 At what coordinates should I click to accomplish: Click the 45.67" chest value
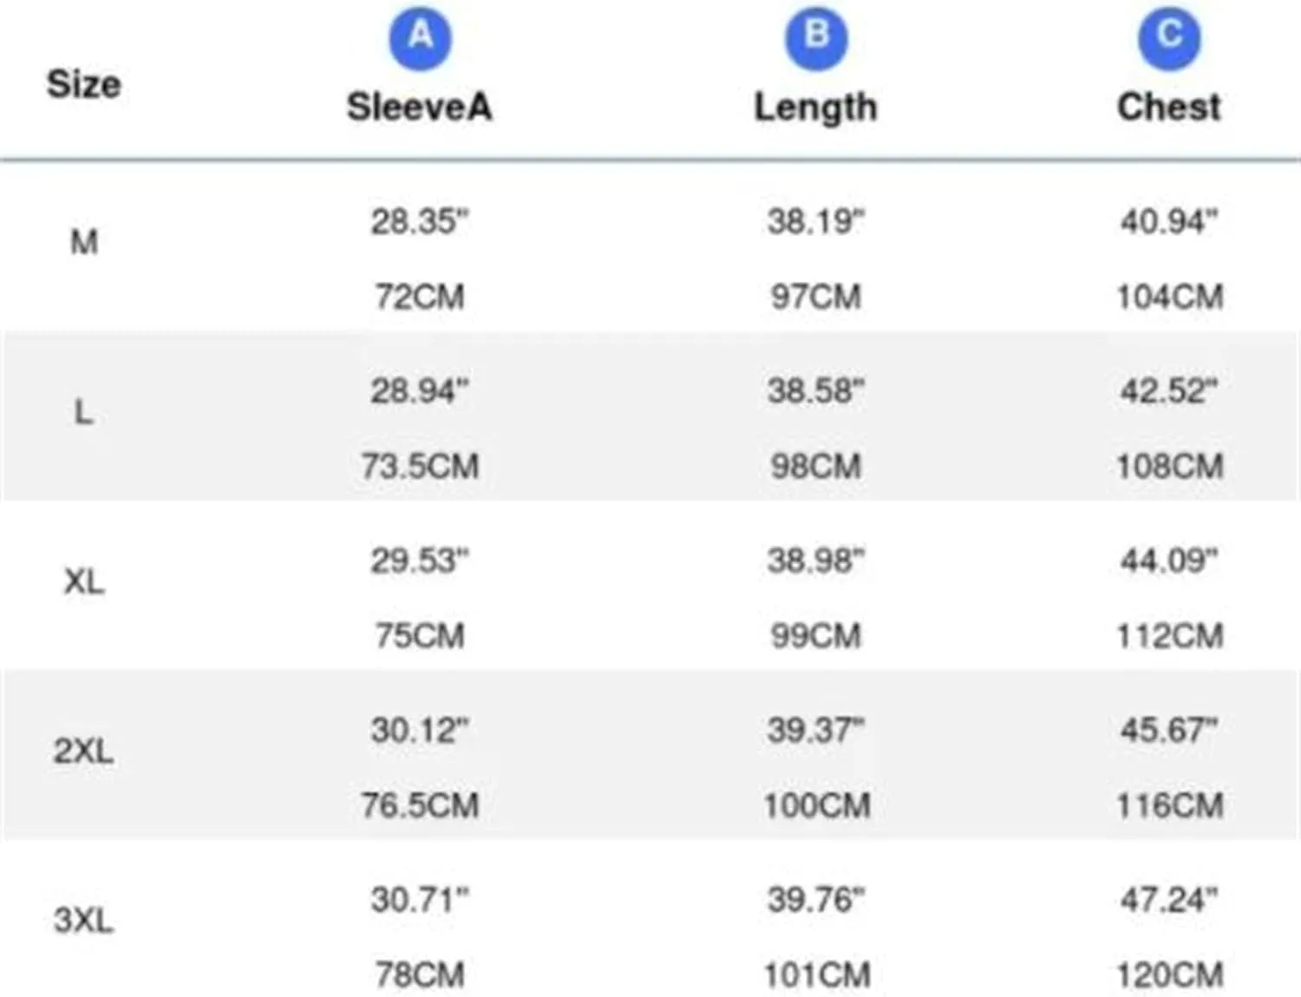(x=1169, y=730)
